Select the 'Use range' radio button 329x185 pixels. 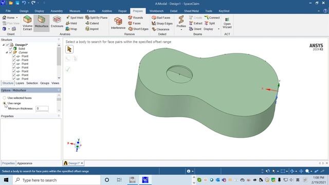click(5, 103)
